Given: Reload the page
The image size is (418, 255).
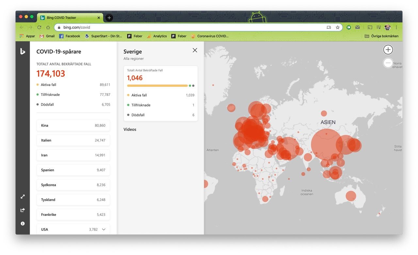Looking at the screenshot, I should click(39, 27).
